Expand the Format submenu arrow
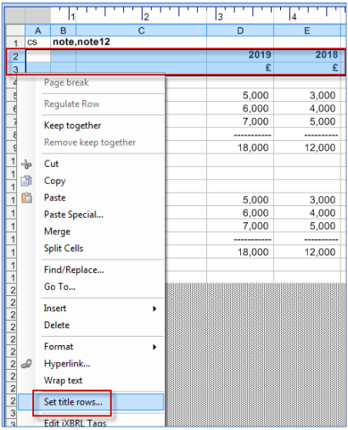 (154, 347)
